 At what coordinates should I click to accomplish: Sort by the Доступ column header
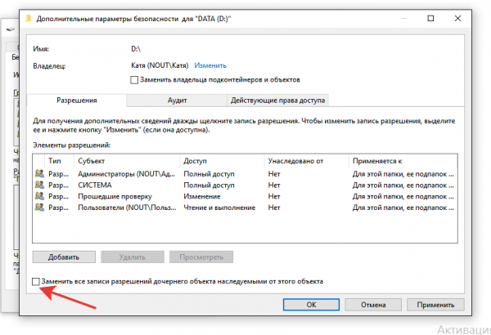point(222,161)
